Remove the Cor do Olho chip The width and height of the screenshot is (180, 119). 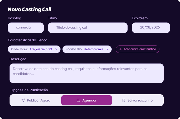point(107,49)
